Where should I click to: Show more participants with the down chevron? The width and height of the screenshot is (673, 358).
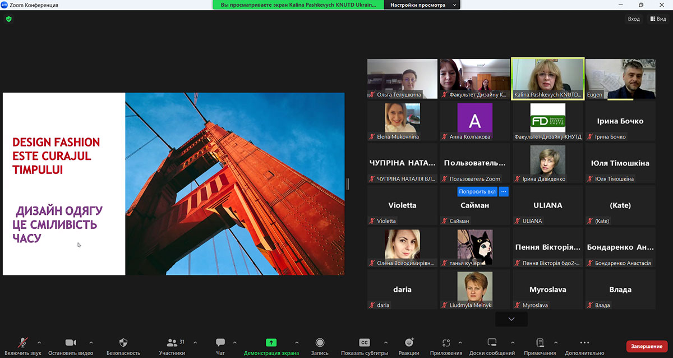click(x=511, y=319)
